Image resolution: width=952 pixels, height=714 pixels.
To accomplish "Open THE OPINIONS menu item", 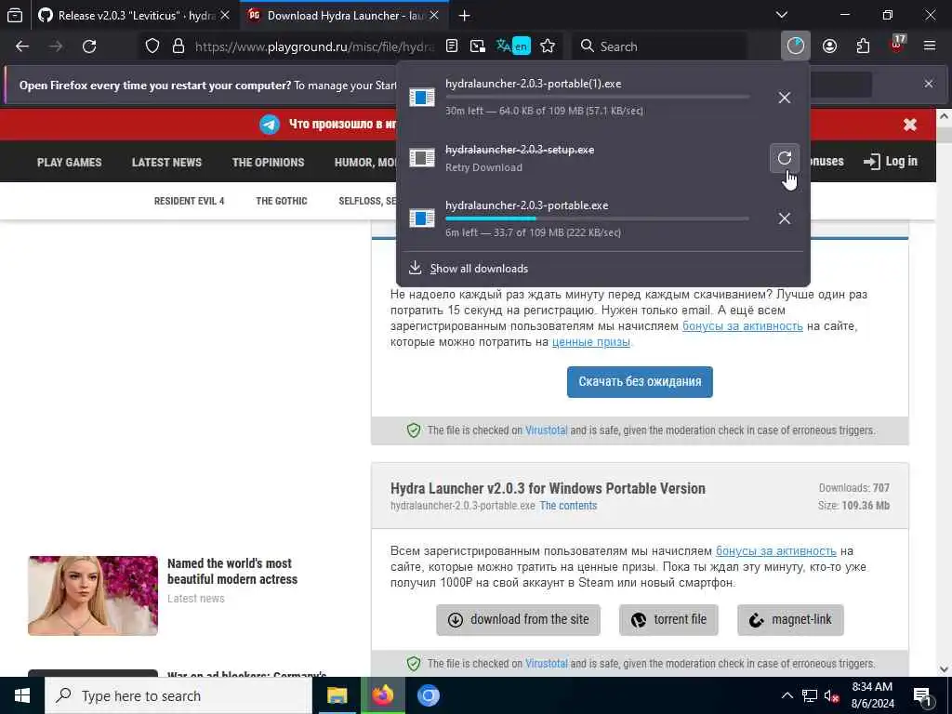I will [268, 163].
